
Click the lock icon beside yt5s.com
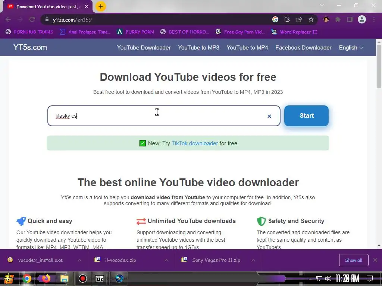pos(47,19)
